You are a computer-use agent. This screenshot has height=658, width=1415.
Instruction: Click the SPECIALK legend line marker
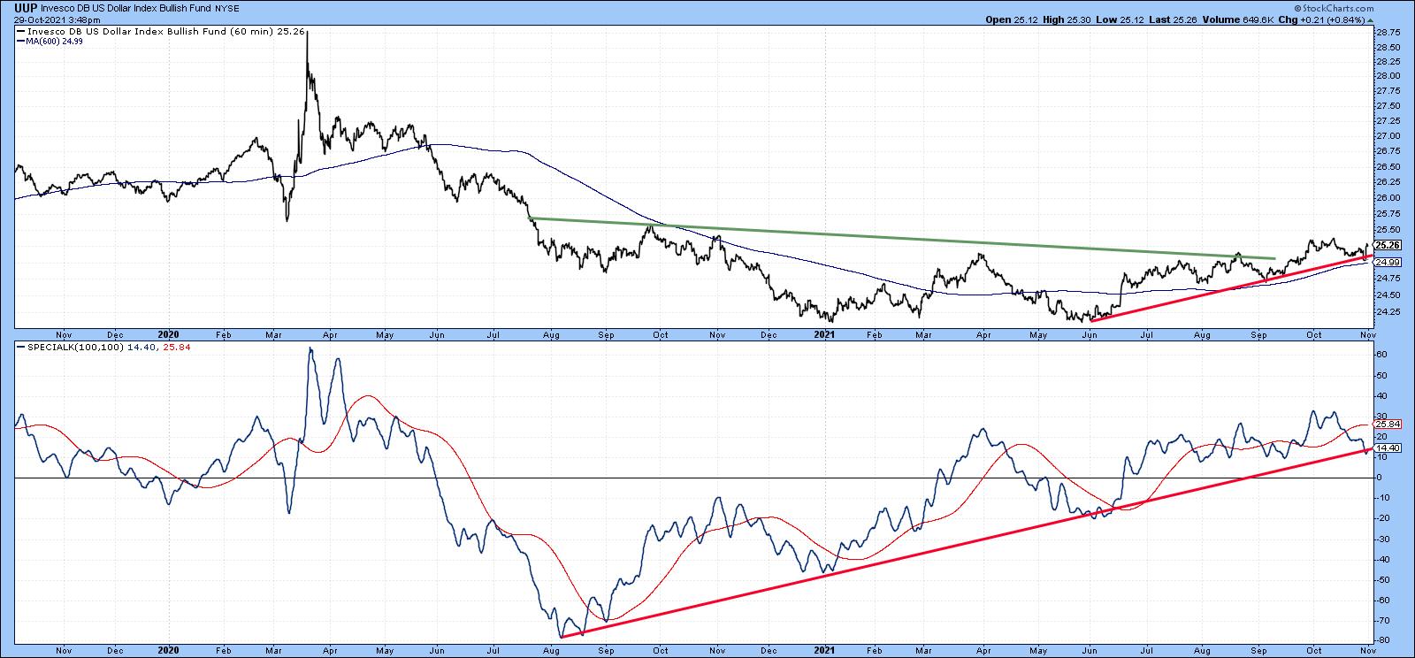pos(21,348)
